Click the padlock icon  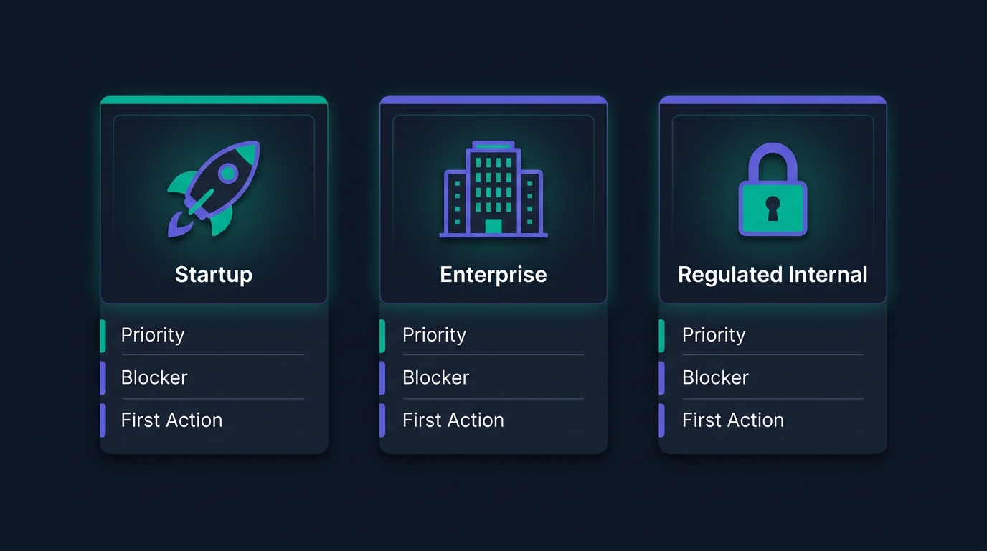(773, 189)
